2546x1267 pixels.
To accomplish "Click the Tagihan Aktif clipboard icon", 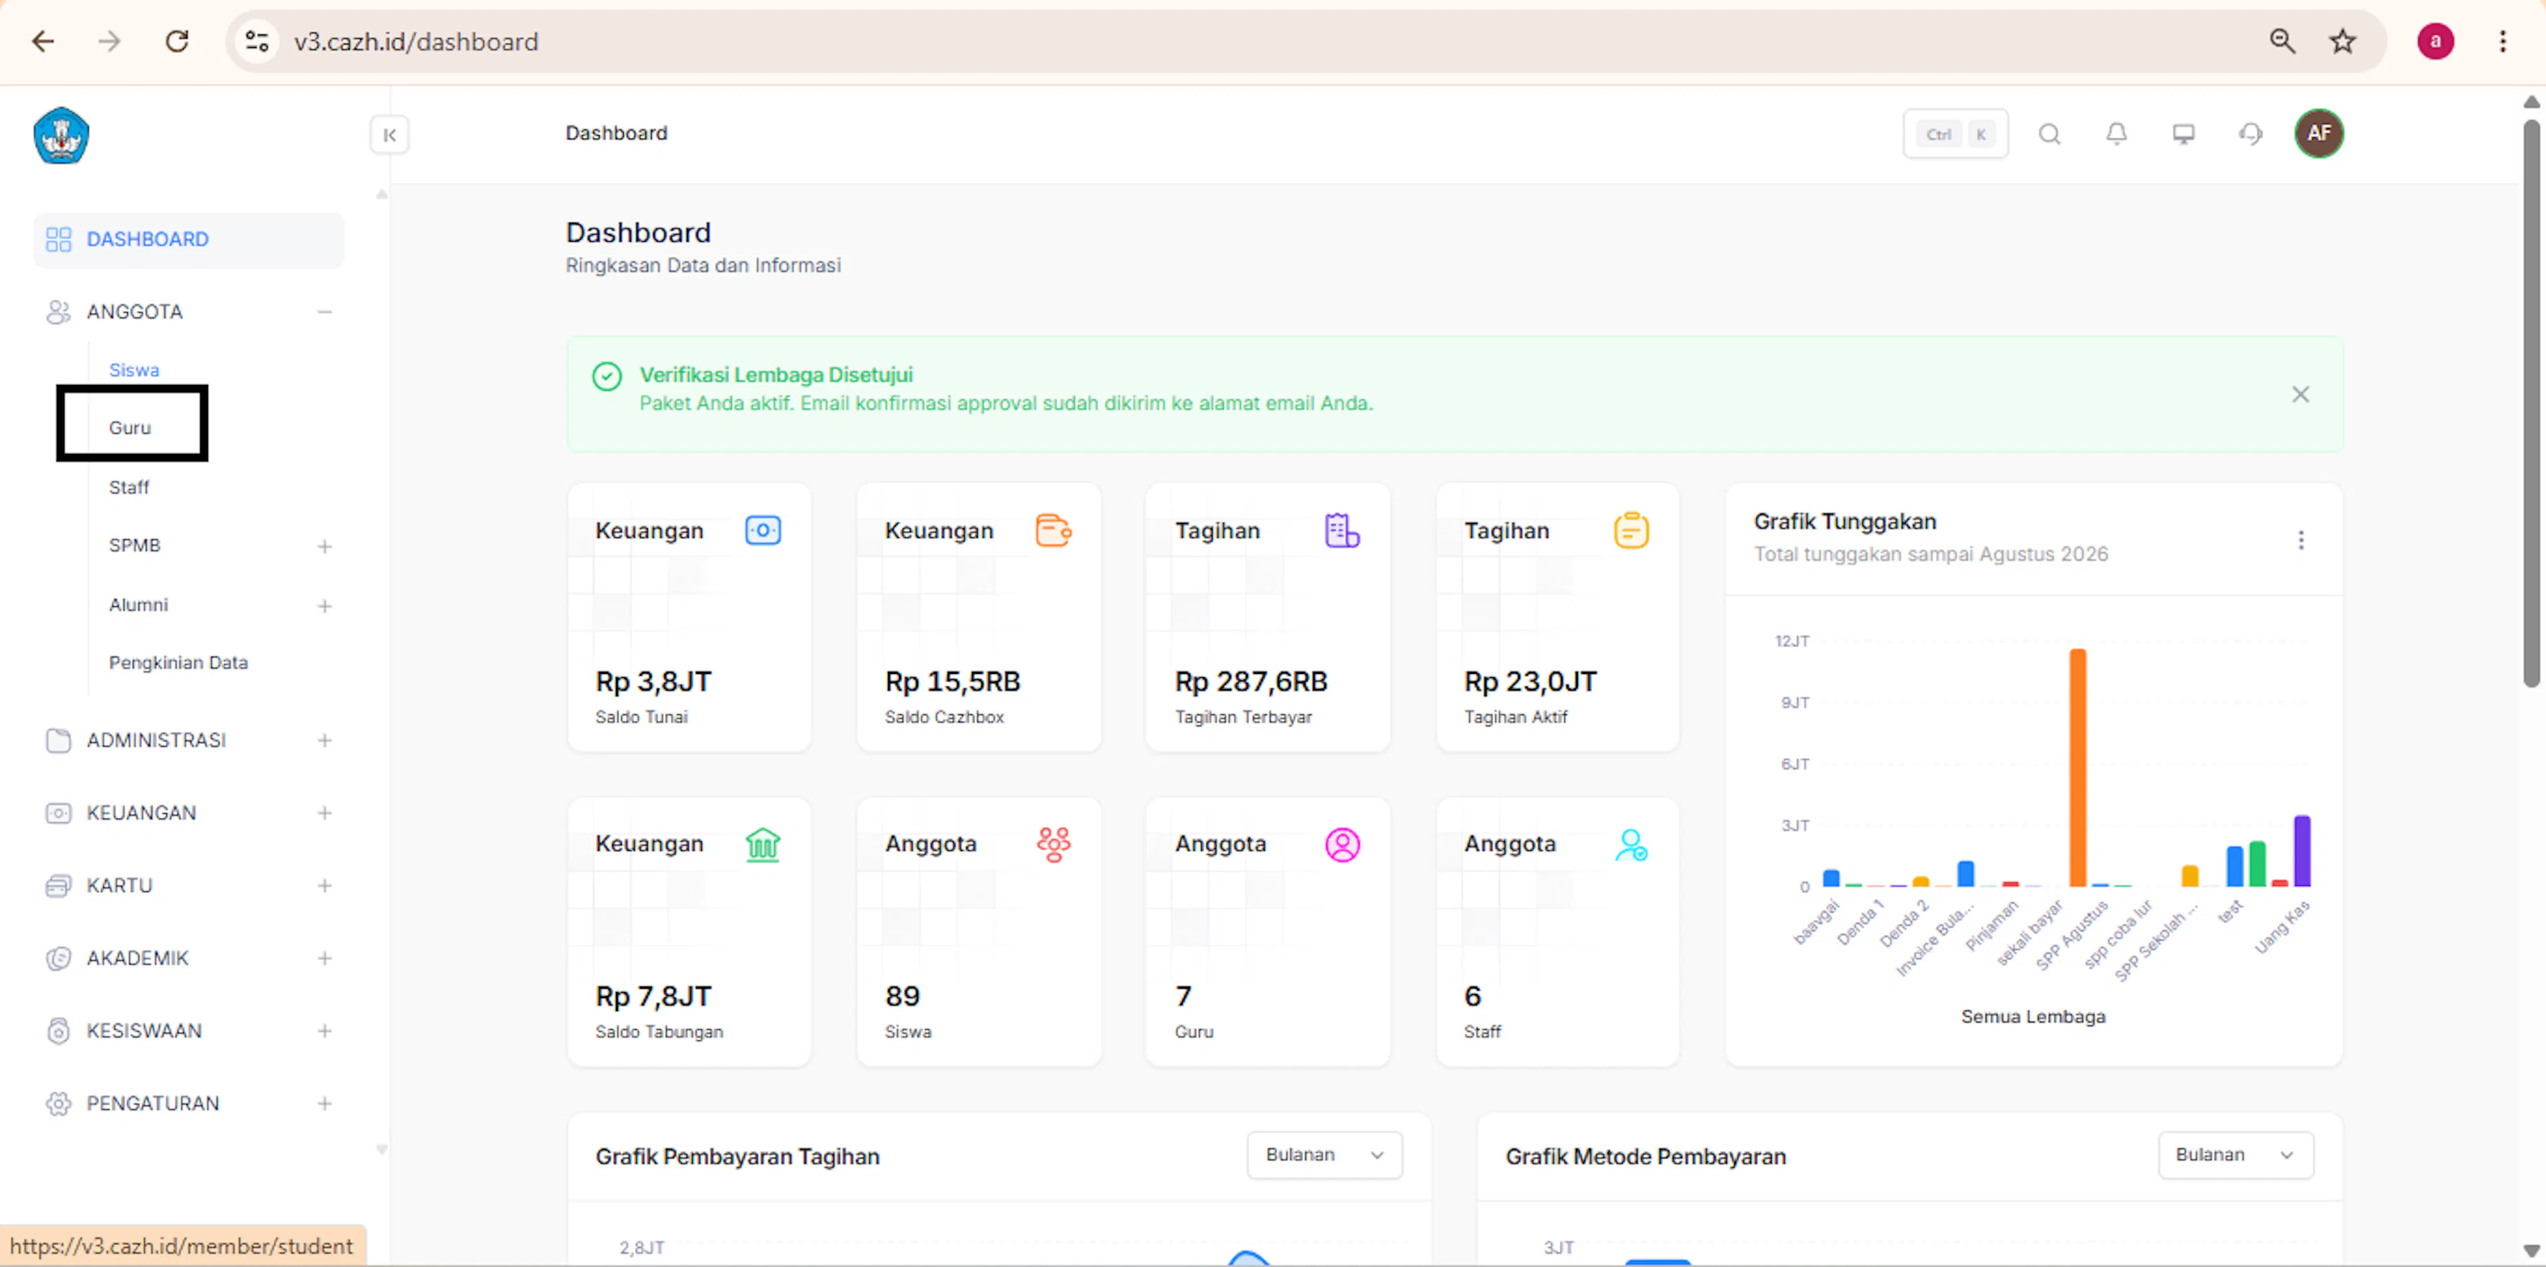I will point(1632,530).
